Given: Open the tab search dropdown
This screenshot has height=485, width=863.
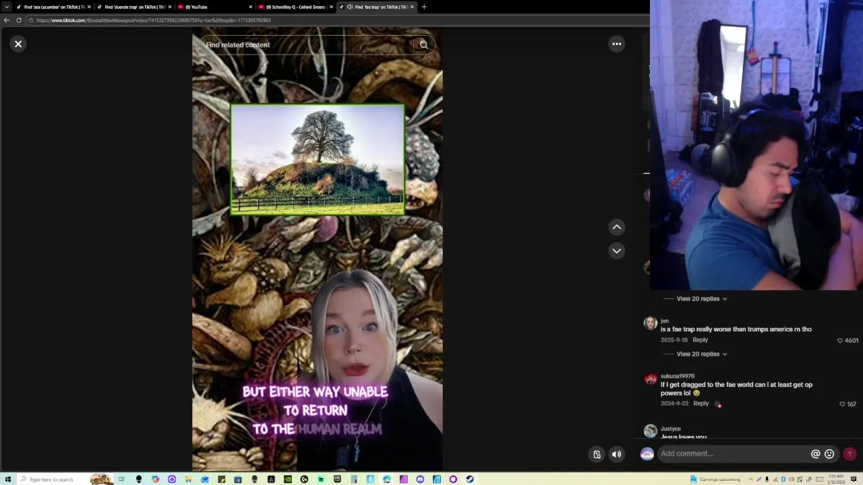Looking at the screenshot, I should click(x=7, y=7).
